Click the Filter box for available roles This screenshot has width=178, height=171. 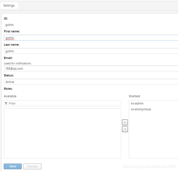(x=64, y=103)
